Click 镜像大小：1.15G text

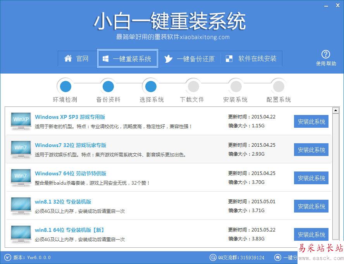click(x=246, y=126)
